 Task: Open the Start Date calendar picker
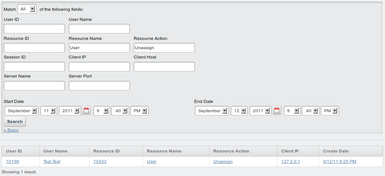tap(86, 110)
